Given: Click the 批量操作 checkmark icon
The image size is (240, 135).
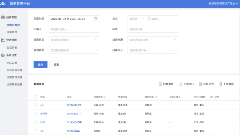Looking at the screenshot, I should pos(160,84).
